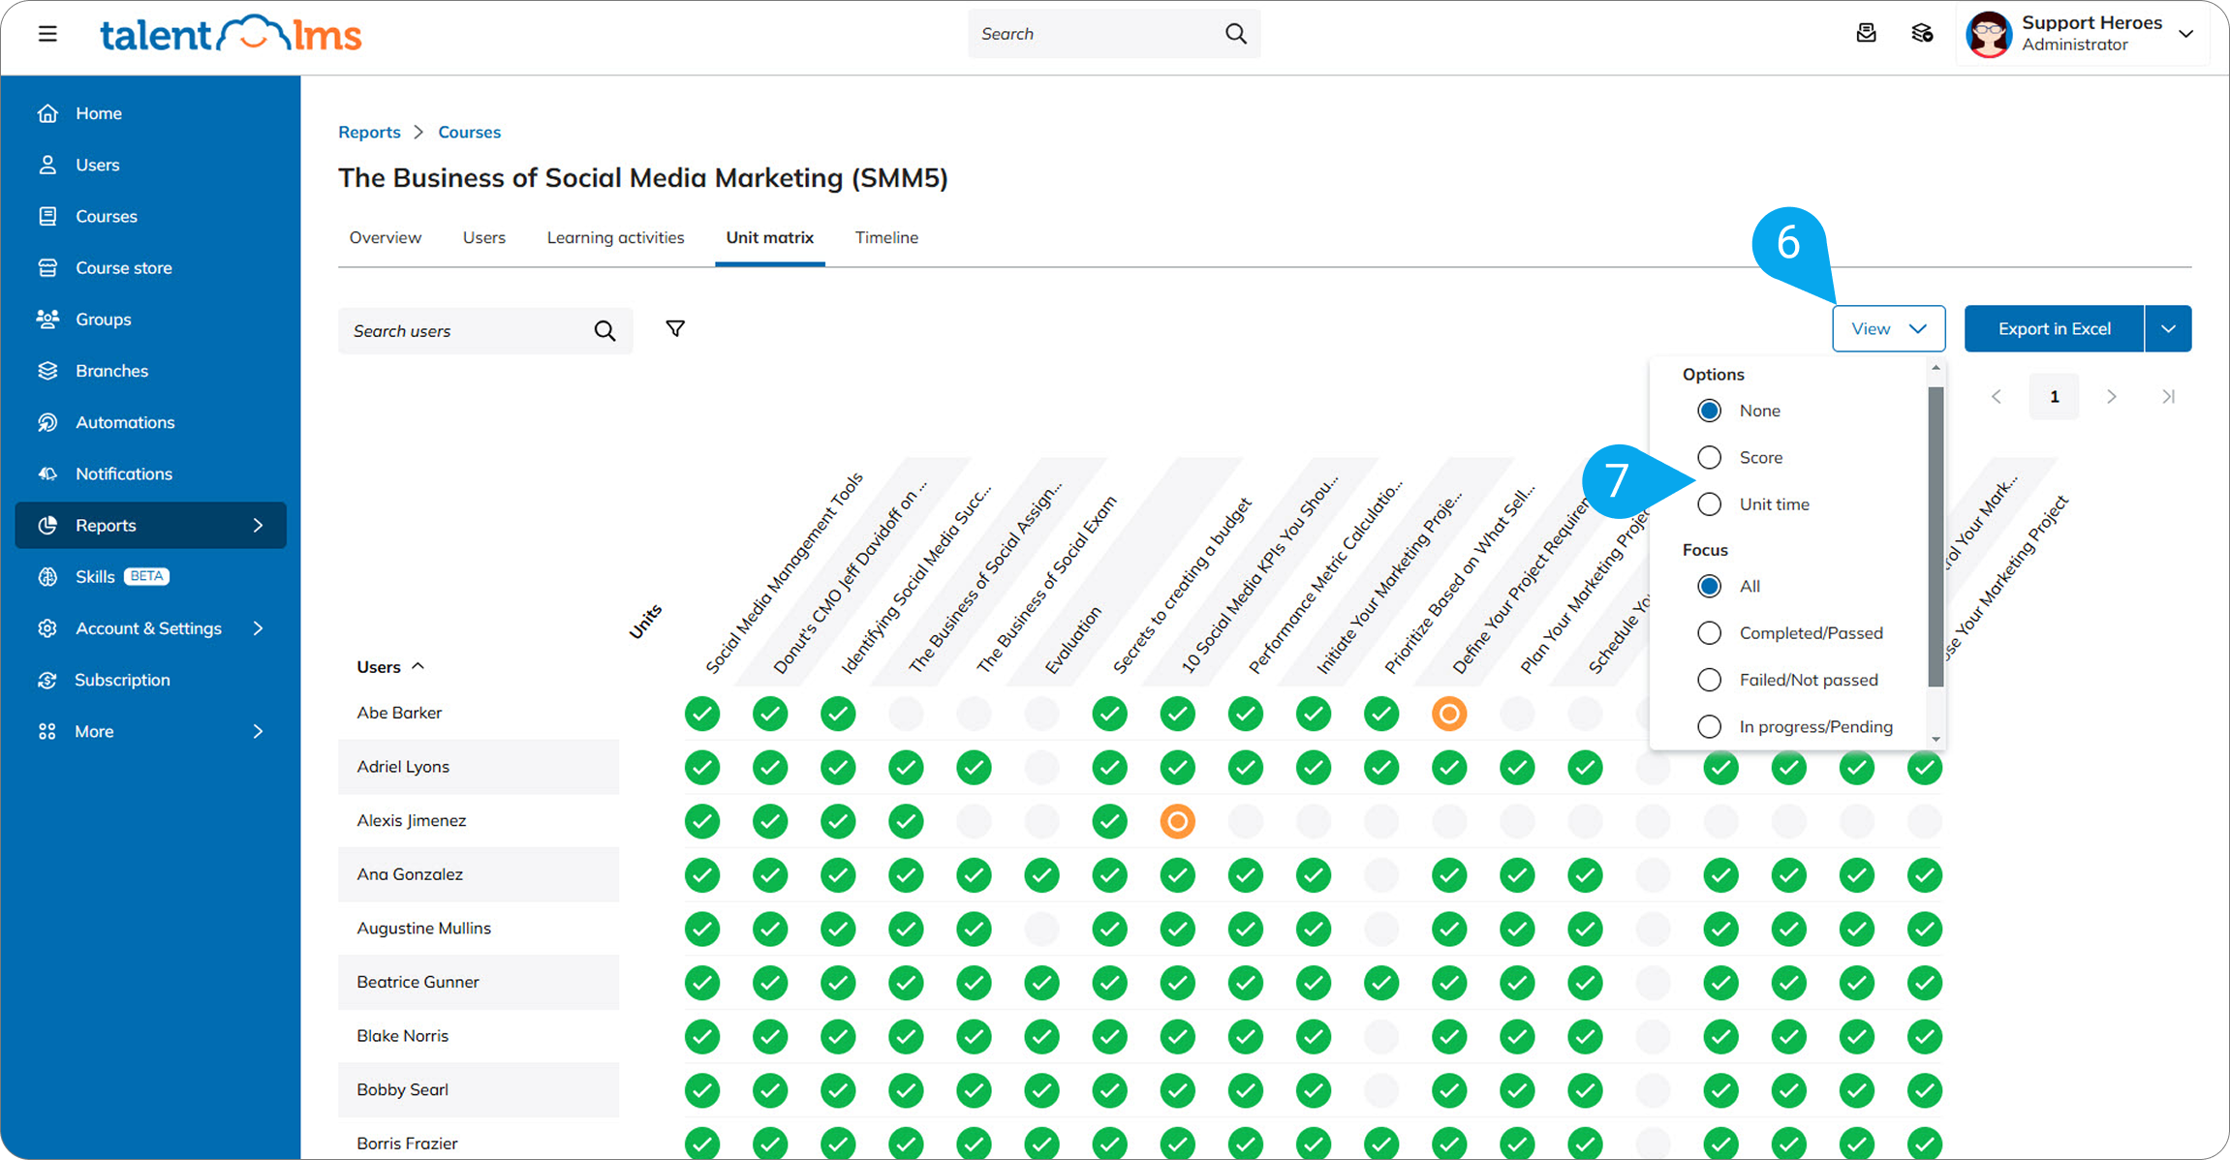Click Abe Barker's orange in-progress status icon

(1449, 714)
